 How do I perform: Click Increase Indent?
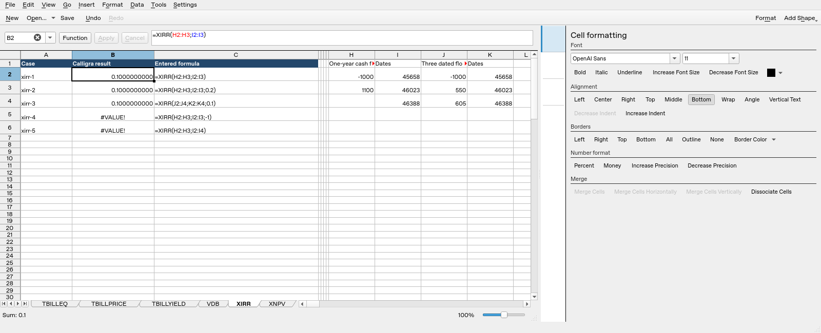coord(645,113)
